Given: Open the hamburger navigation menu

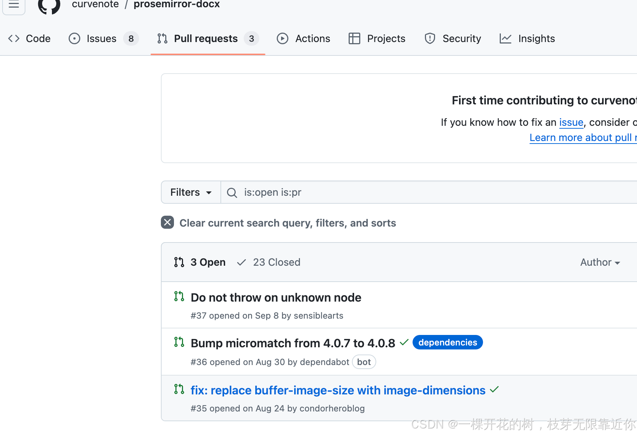Looking at the screenshot, I should point(14,5).
